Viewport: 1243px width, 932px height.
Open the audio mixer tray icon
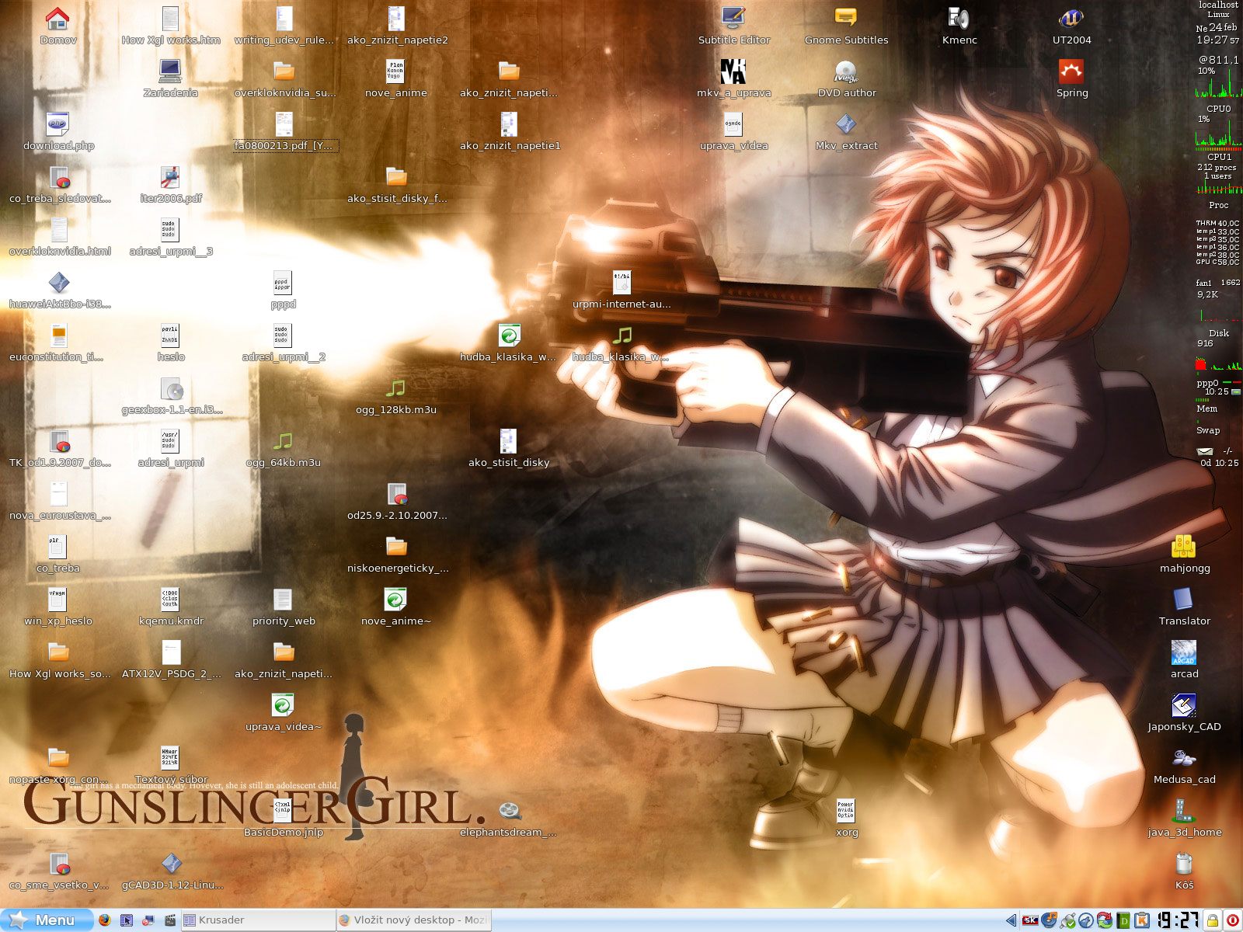click(x=1050, y=921)
